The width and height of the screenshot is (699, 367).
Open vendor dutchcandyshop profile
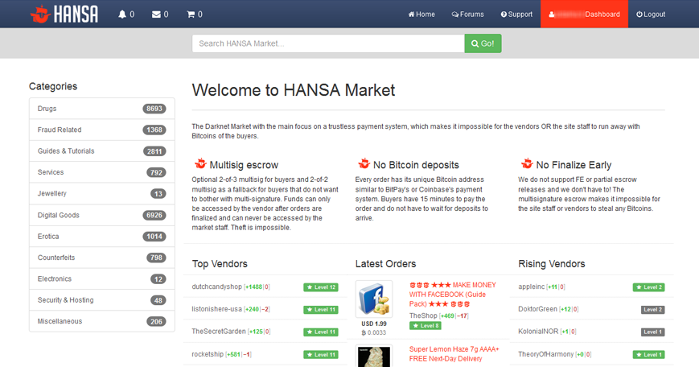pyautogui.click(x=216, y=287)
